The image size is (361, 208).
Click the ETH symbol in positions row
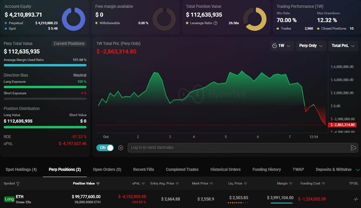(20, 197)
